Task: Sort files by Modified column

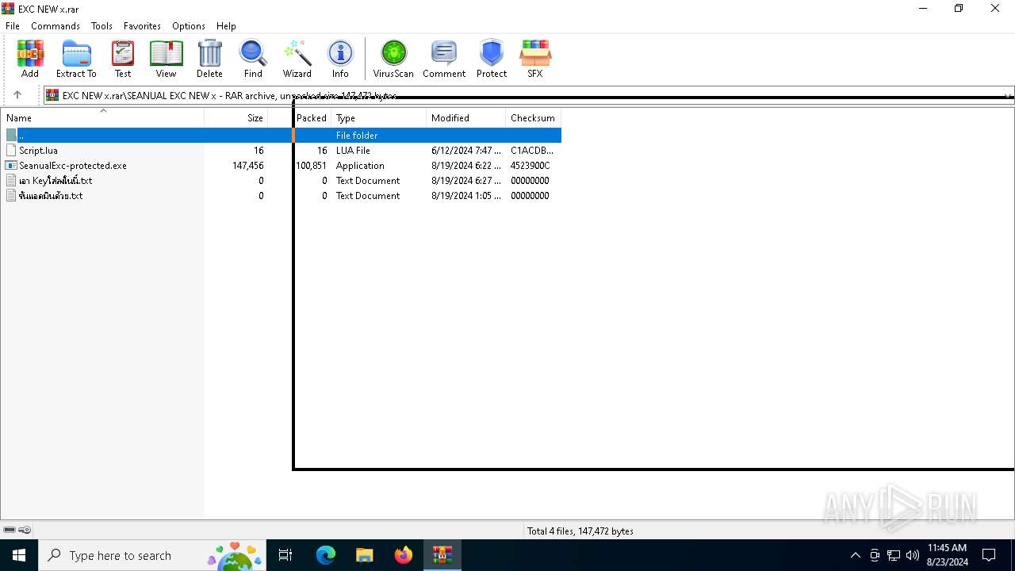Action: (x=465, y=117)
